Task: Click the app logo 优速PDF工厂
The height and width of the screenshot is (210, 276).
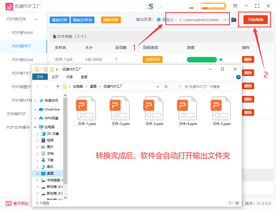Action: tap(9, 6)
